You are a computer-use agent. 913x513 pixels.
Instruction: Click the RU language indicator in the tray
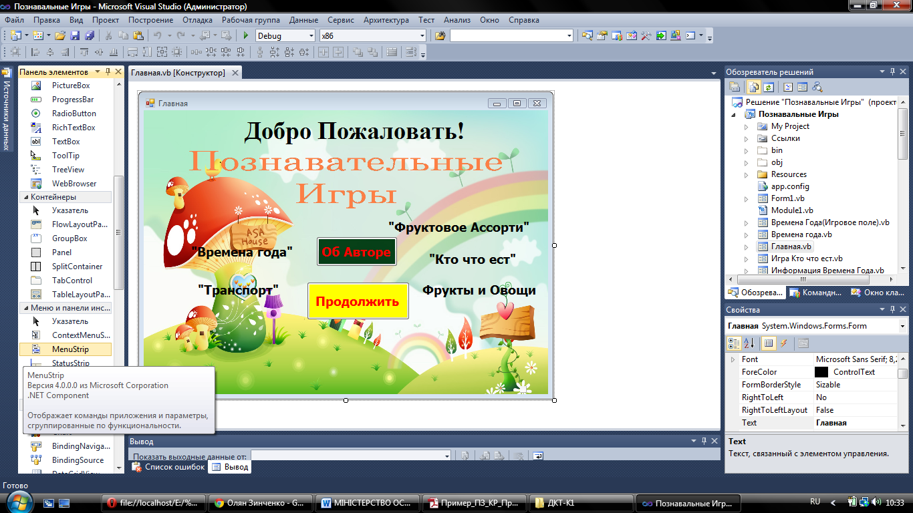(815, 502)
